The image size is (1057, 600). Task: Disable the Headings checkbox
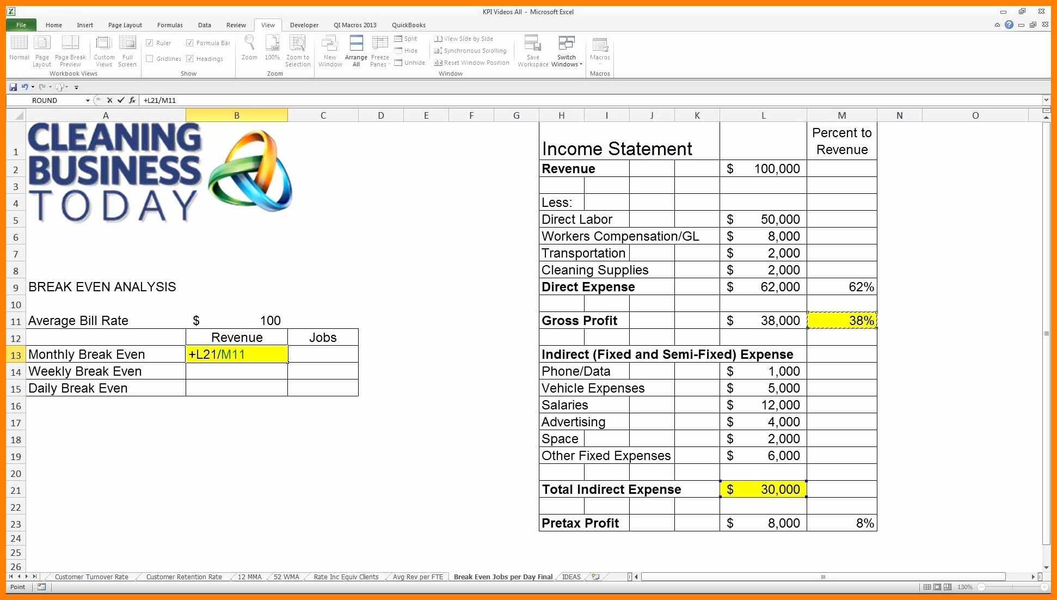pyautogui.click(x=189, y=59)
